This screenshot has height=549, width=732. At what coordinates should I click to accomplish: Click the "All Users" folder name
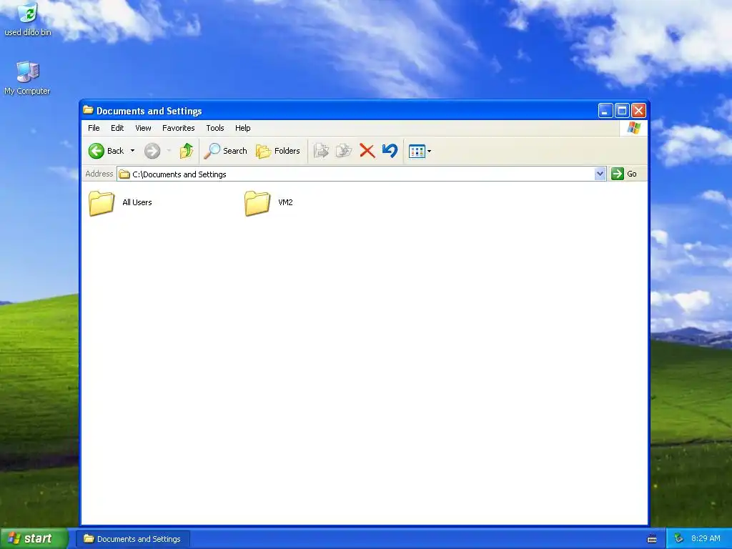[x=137, y=202]
